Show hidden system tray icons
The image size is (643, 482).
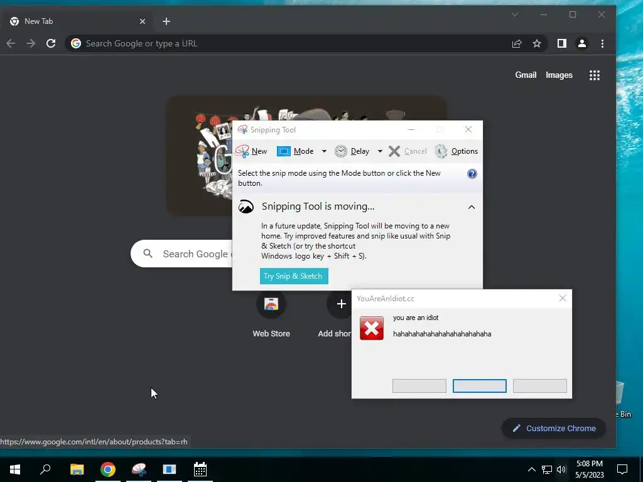[x=531, y=469]
